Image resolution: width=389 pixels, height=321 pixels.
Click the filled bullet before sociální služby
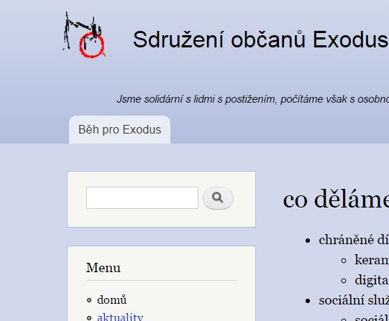pos(308,301)
